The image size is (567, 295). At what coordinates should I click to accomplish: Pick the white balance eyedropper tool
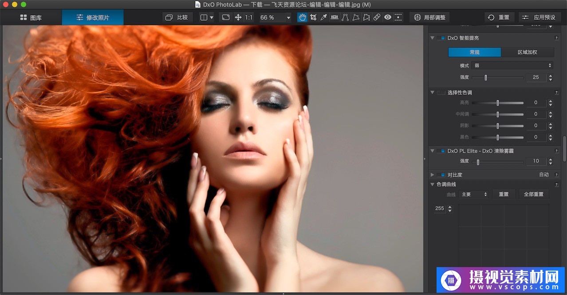point(324,17)
